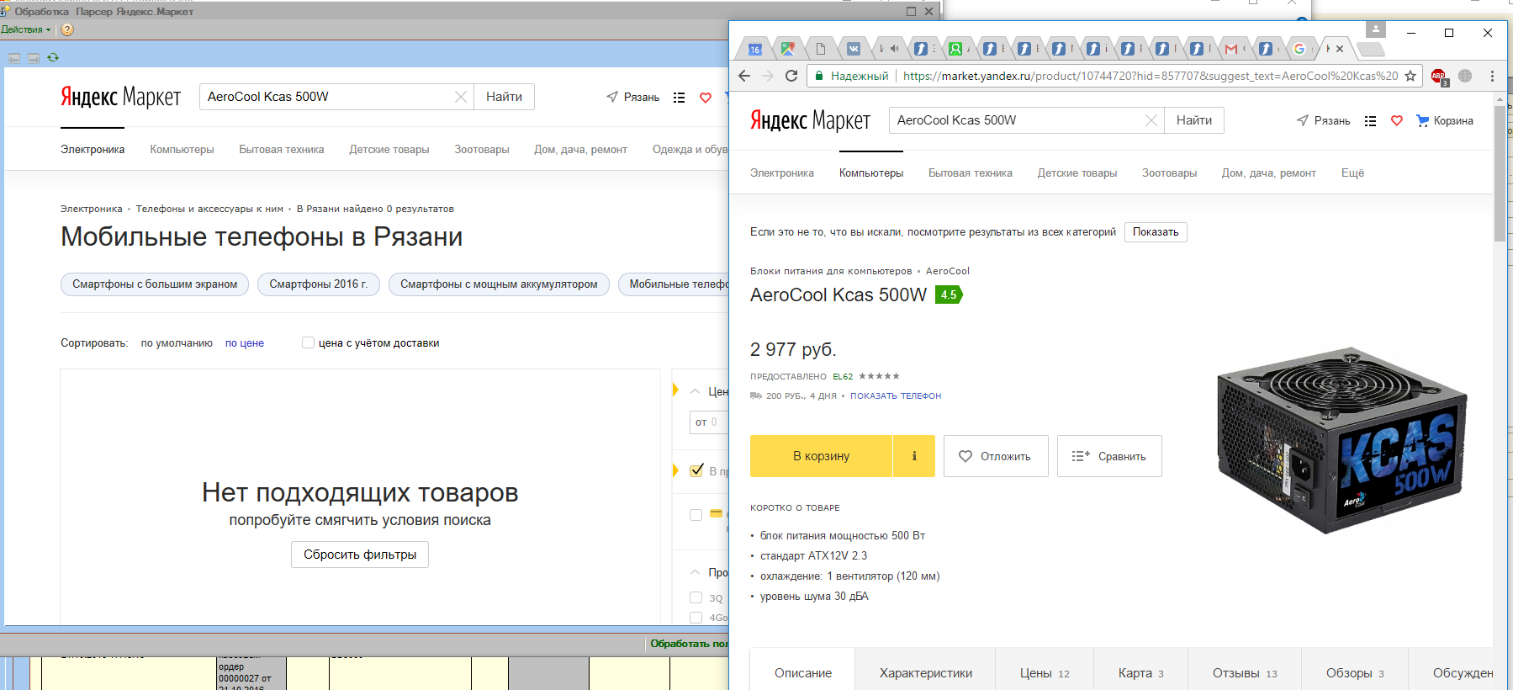This screenshot has width=1513, height=690.
Task: Check the 3Q manufacturer checkbox
Action: (x=696, y=597)
